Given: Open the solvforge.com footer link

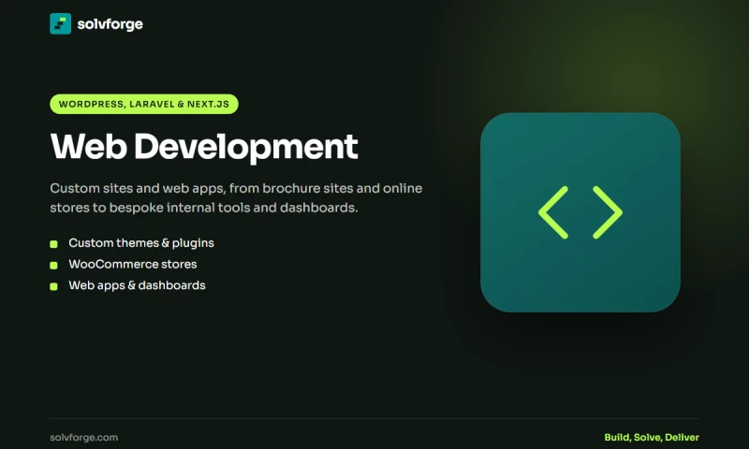Looking at the screenshot, I should (x=84, y=437).
